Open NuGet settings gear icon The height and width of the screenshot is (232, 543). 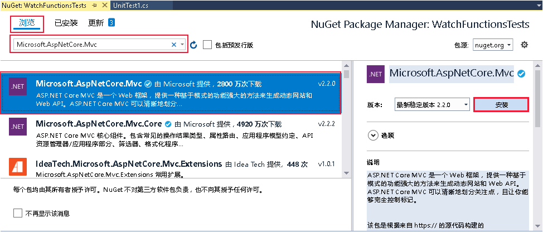pyautogui.click(x=525, y=45)
